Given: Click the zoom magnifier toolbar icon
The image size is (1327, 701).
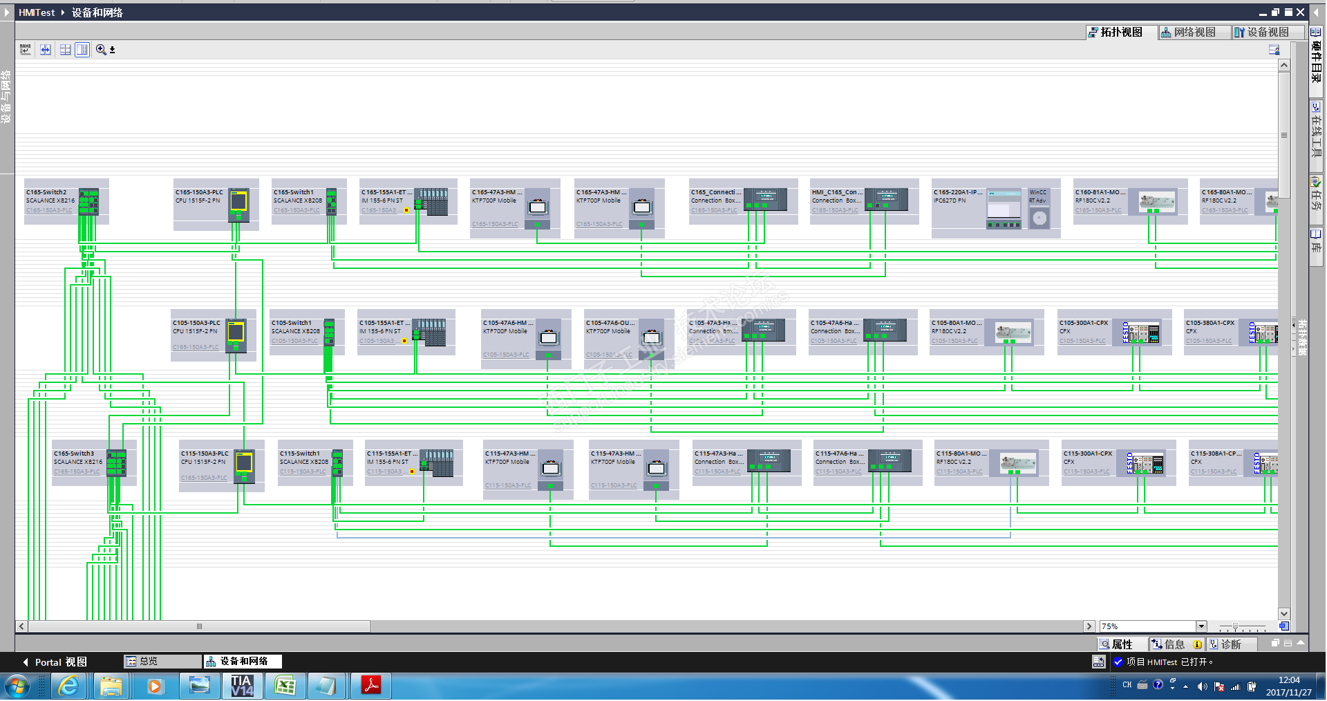Looking at the screenshot, I should point(101,50).
